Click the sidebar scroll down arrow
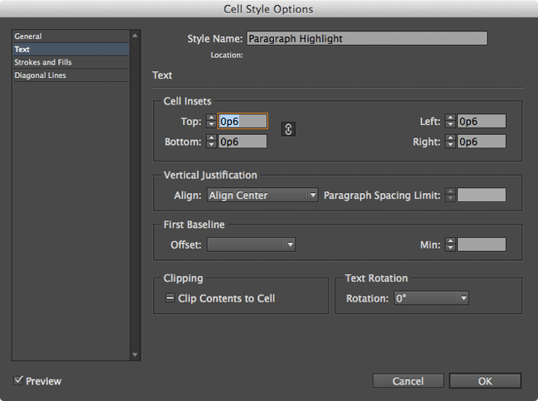 pos(135,355)
